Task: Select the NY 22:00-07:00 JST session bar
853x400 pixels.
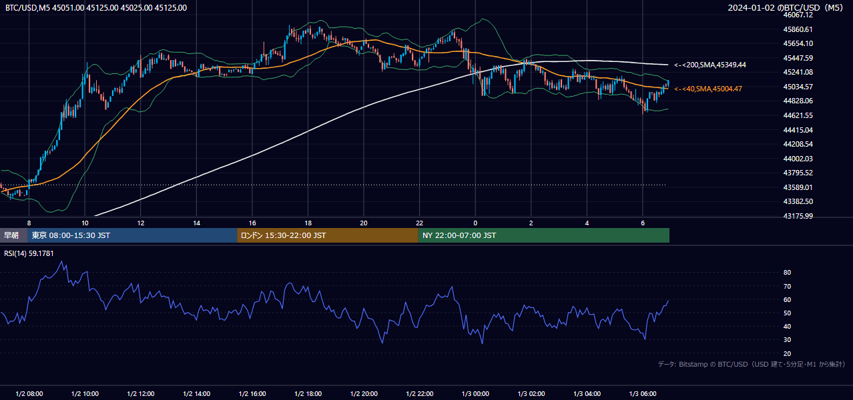Action: (x=544, y=235)
